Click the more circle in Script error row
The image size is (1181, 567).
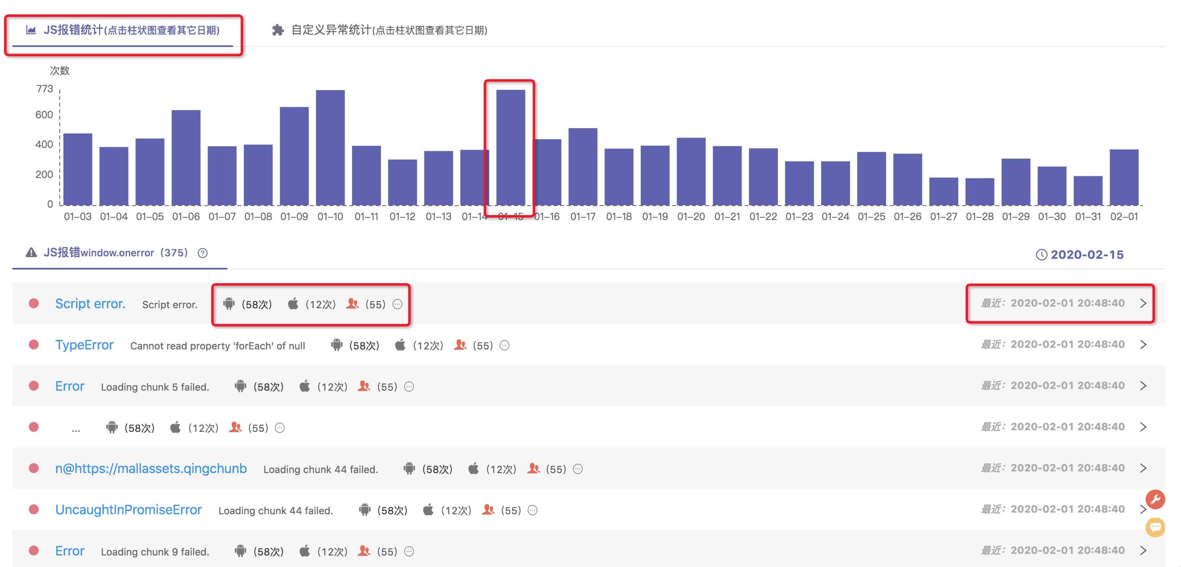(397, 304)
